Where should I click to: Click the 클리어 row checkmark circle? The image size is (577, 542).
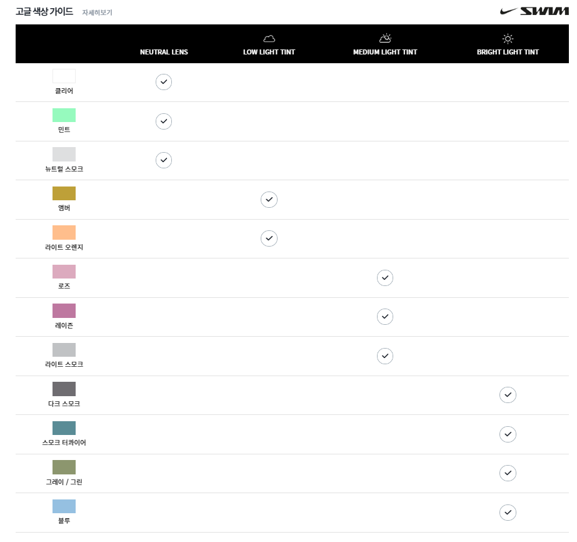(164, 82)
